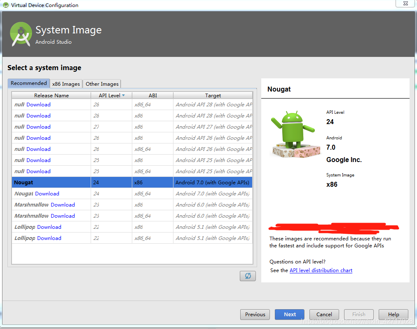Download the API 26 x86 image
The width and height of the screenshot is (417, 329).
click(39, 138)
